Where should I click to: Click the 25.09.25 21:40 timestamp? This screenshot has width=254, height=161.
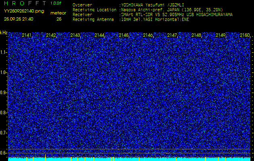[x=19, y=19]
